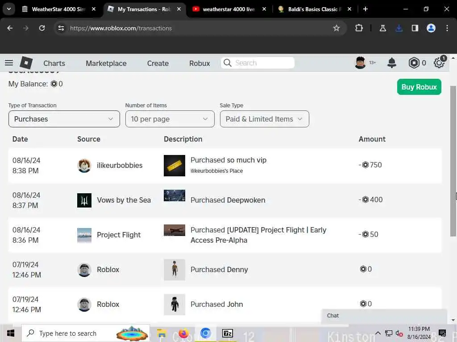Open the Chrome three-dot menu
The image size is (457, 342).
click(447, 28)
